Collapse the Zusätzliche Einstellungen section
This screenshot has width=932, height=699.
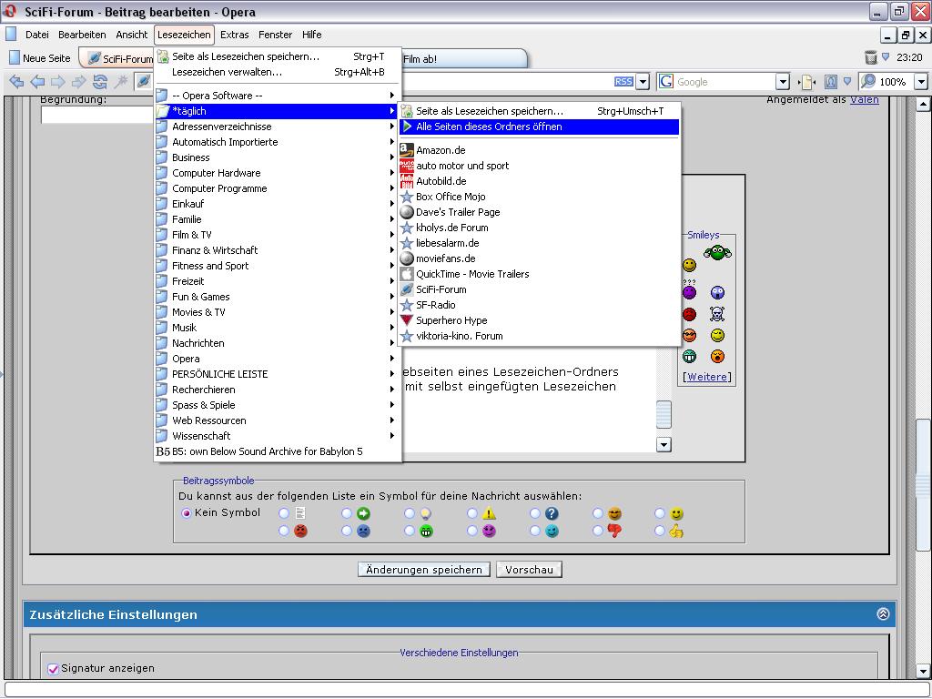click(x=882, y=614)
